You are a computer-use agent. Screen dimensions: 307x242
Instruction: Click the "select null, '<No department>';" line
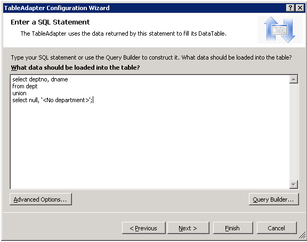(x=52, y=100)
